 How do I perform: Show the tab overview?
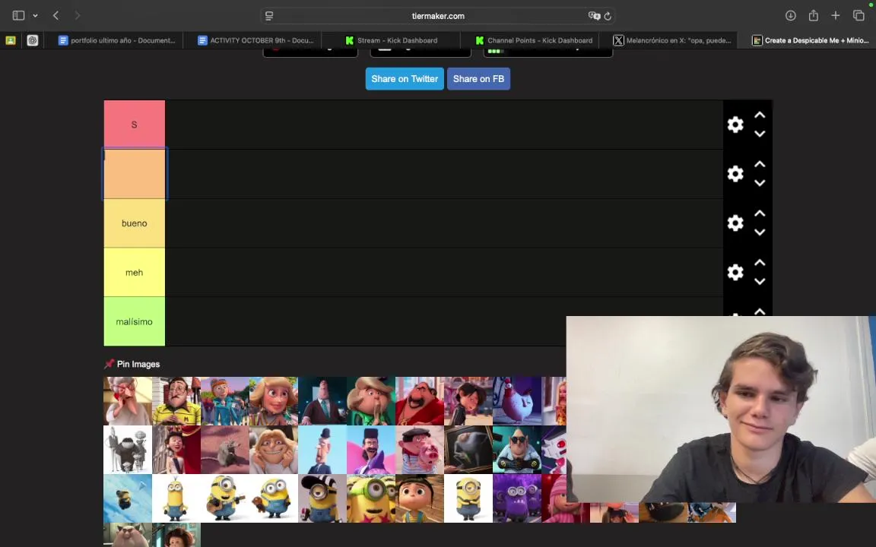859,16
